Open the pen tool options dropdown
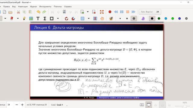 (5, 19)
